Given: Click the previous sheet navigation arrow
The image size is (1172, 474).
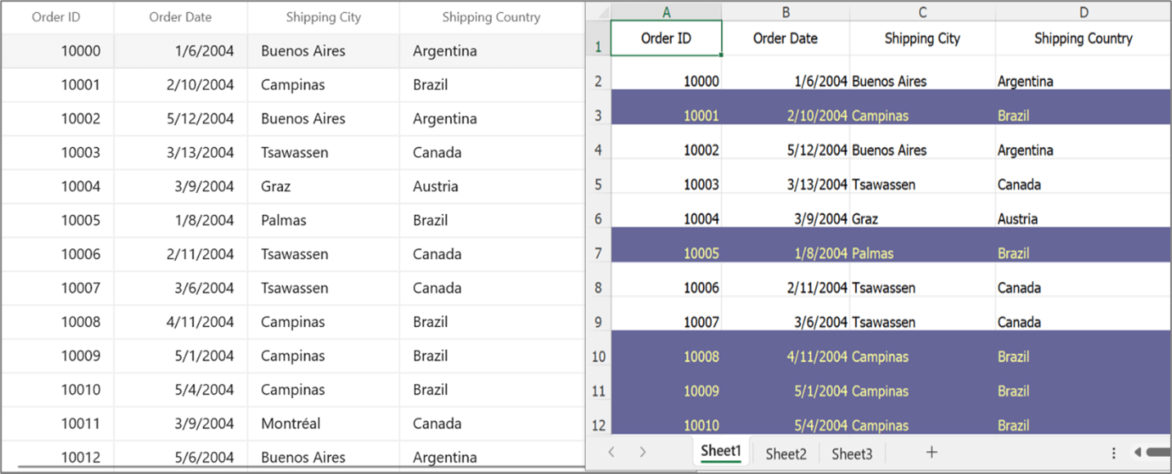Looking at the screenshot, I should 611,452.
